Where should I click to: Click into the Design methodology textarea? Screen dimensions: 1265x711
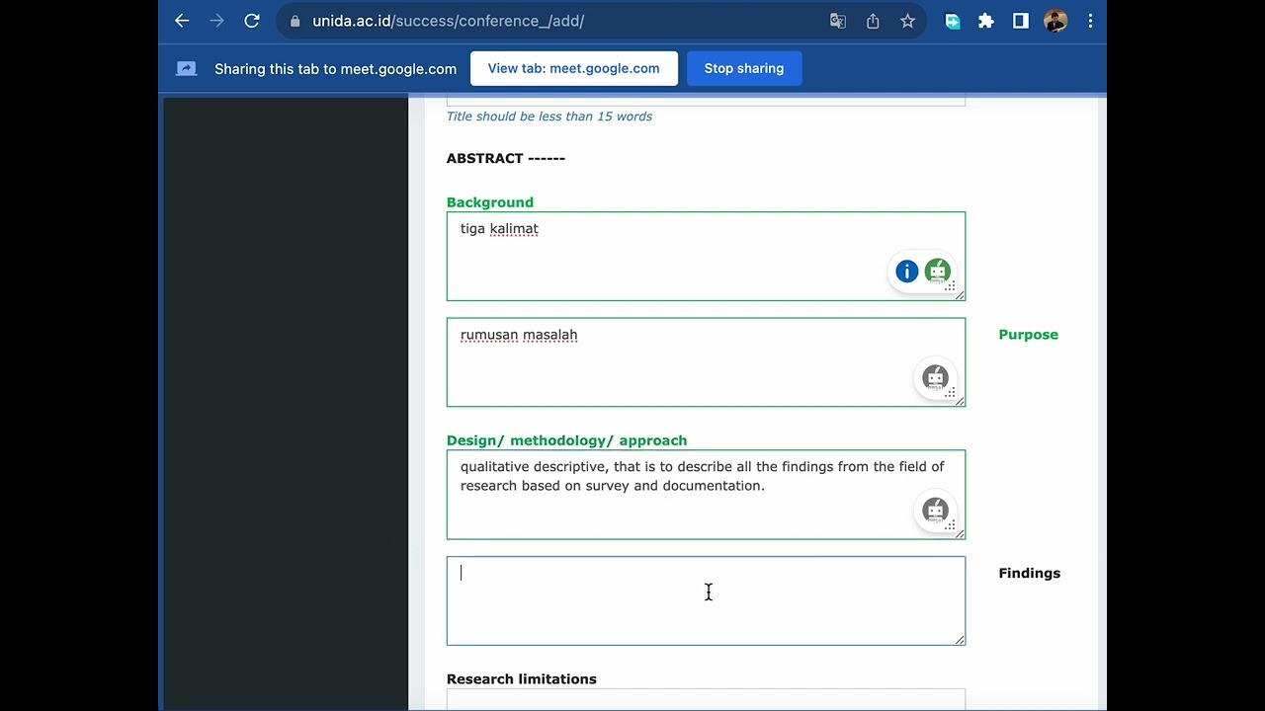tap(706, 495)
